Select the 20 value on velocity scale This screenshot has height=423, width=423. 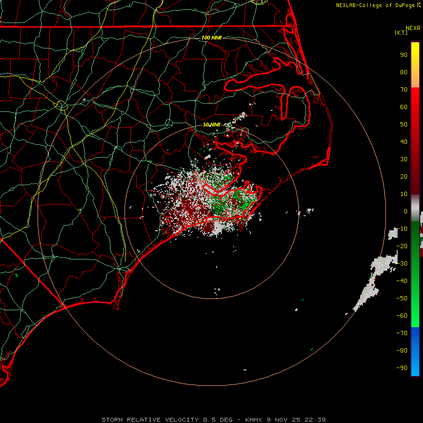pyautogui.click(x=404, y=176)
